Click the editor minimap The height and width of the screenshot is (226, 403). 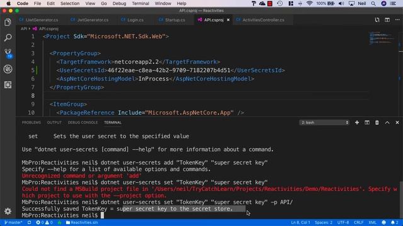pos(382,38)
